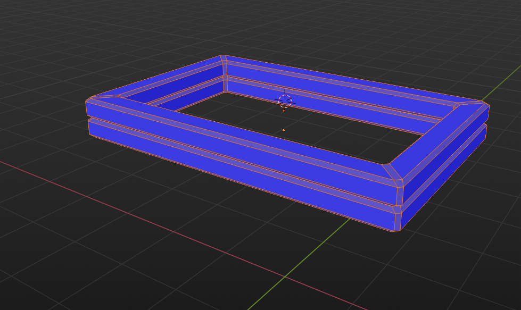521x310 pixels.
Task: Click the red-white 3D cursor crosshair
Action: [285, 101]
